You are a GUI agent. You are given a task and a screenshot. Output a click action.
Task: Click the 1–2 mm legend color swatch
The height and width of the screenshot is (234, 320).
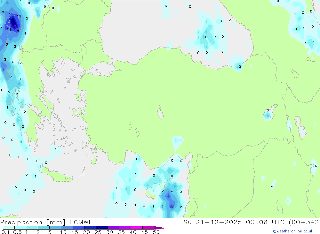32,228
